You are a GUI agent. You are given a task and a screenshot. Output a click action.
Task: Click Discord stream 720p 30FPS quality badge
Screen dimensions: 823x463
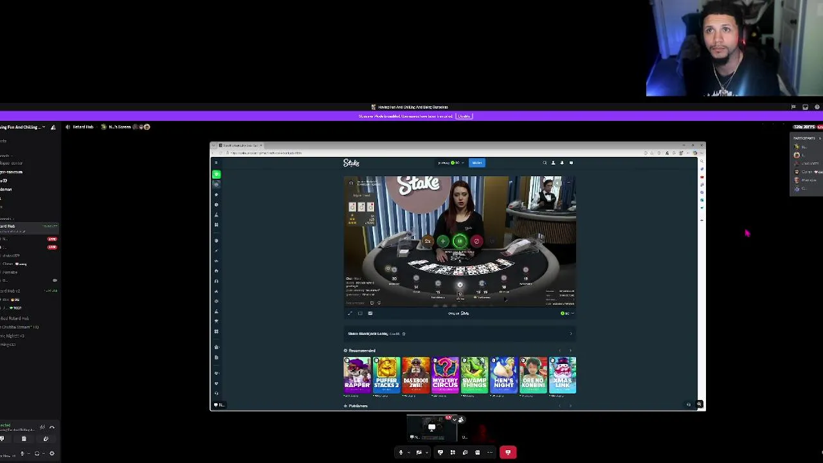pyautogui.click(x=804, y=127)
